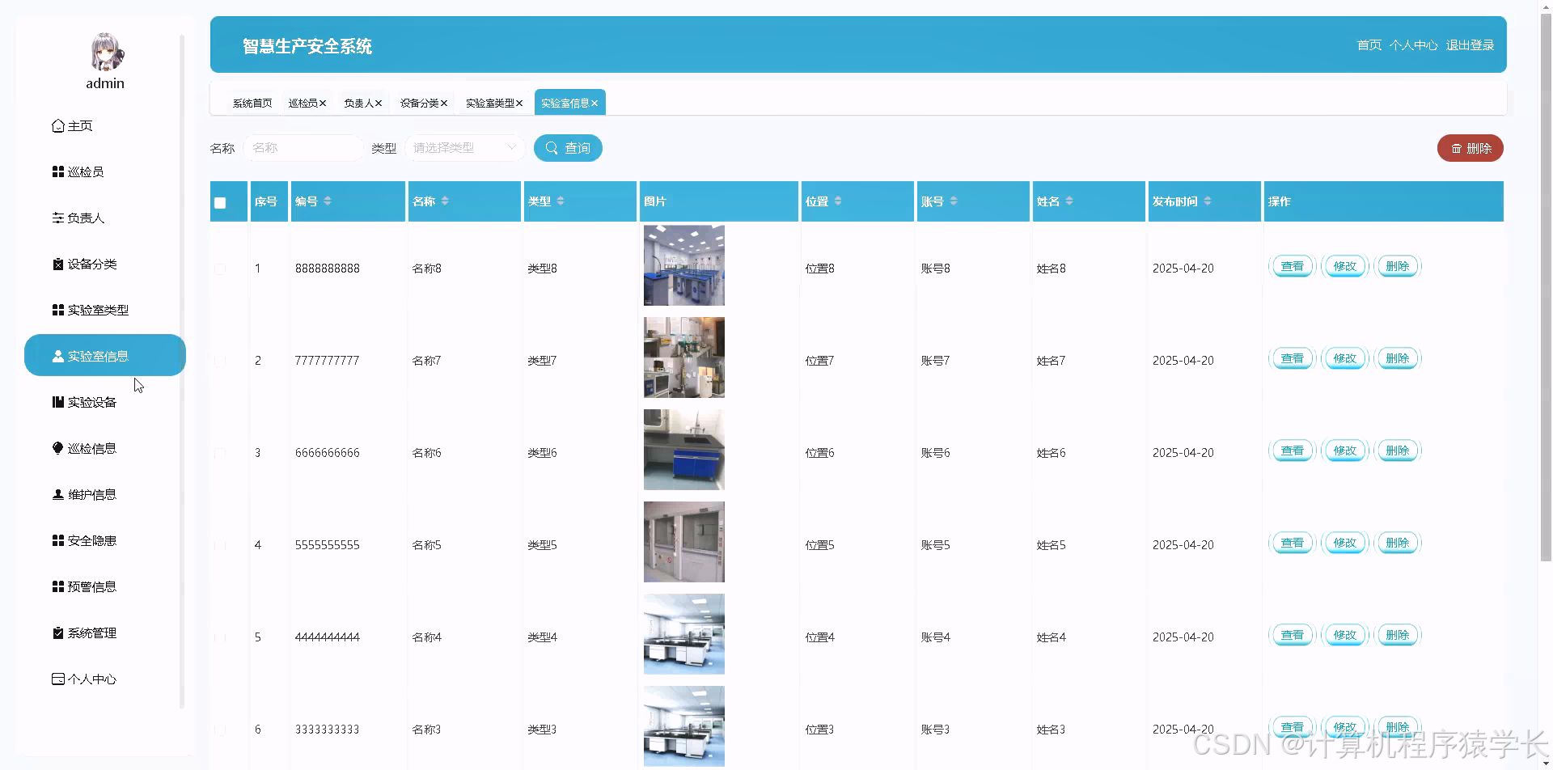Open 主页 home icon in sidebar

point(57,126)
